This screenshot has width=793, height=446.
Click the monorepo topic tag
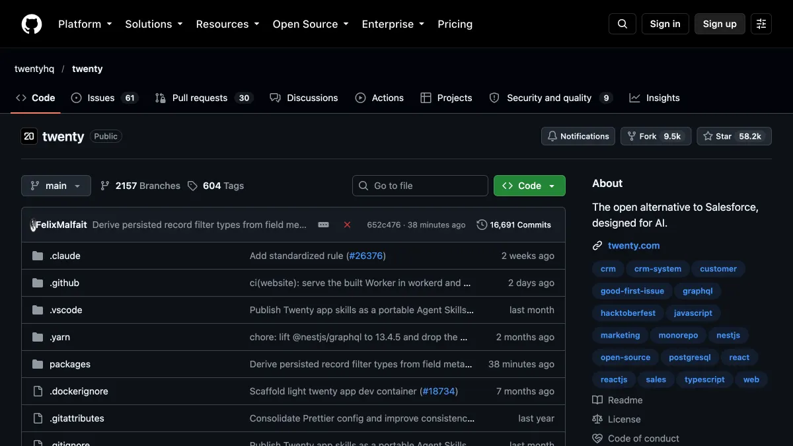click(678, 335)
